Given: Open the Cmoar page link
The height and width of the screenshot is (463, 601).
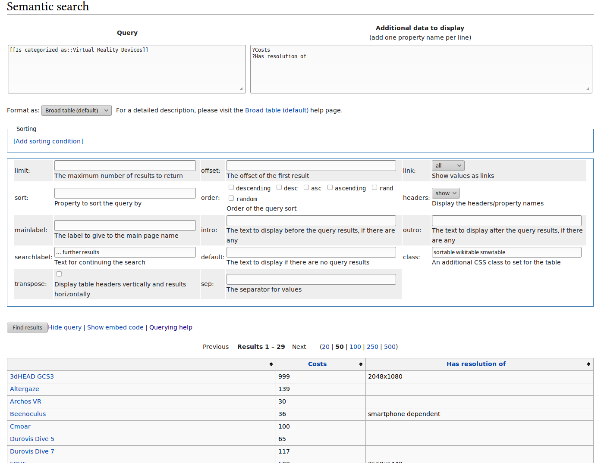Looking at the screenshot, I should tap(20, 426).
